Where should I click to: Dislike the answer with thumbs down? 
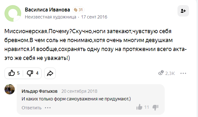[30, 73]
